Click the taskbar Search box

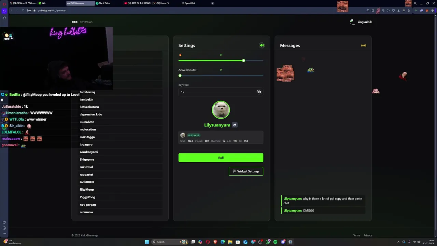click(x=170, y=242)
